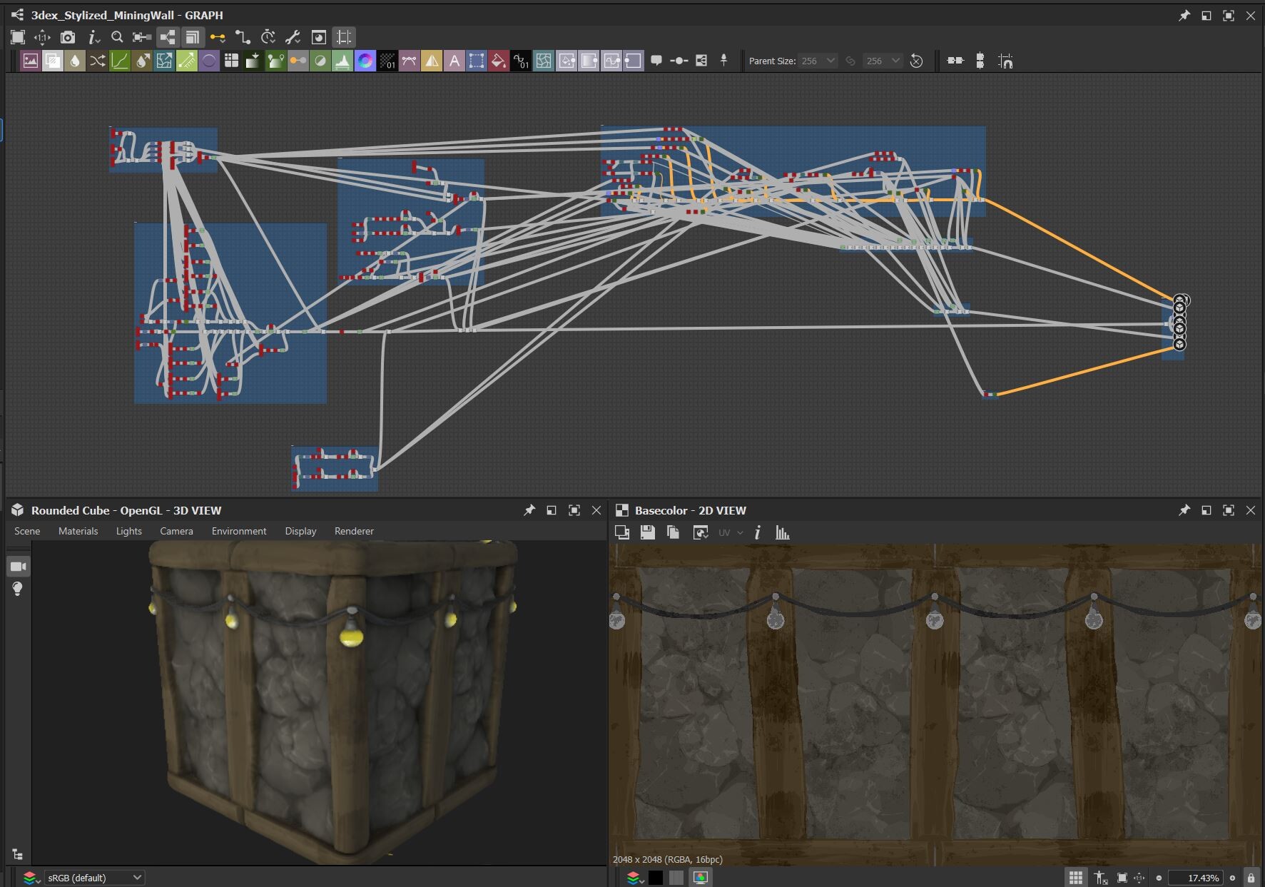
Task: Open the sRGB (default) color profile dropdown
Action: (x=95, y=878)
